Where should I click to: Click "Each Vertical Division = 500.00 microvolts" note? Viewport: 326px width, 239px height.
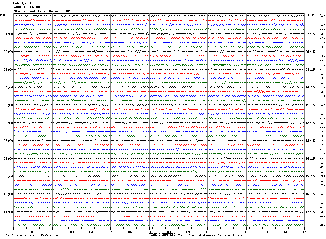click(x=34, y=235)
